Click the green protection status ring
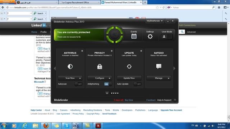This screenshot has height=129, width=230. (x=115, y=35)
